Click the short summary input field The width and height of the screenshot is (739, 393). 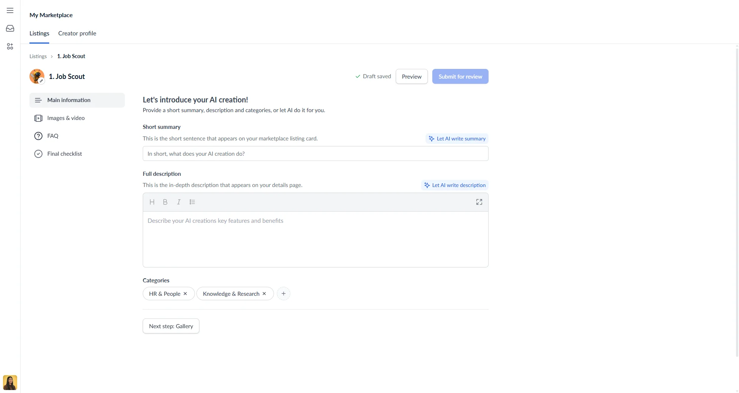[x=315, y=153]
